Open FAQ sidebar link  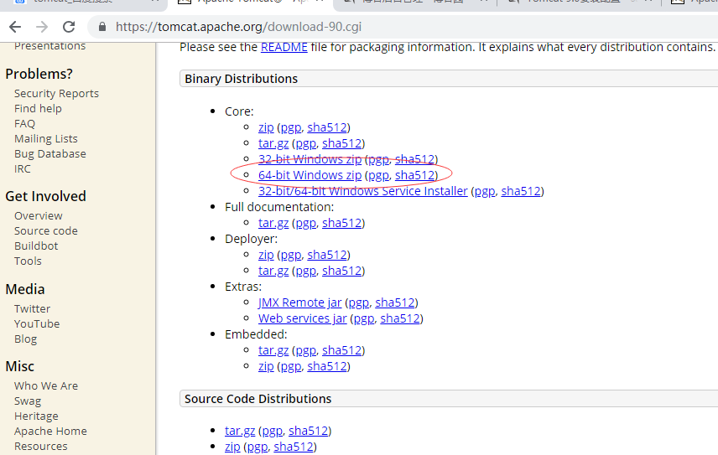[x=24, y=123]
